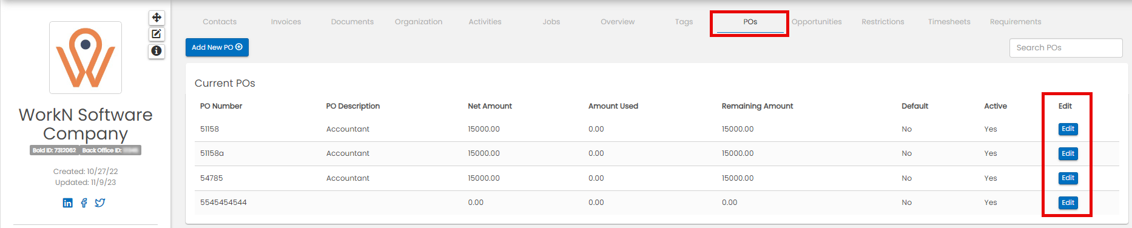Image resolution: width=1132 pixels, height=228 pixels.
Task: Go to the Timesheets tab
Action: click(x=949, y=22)
